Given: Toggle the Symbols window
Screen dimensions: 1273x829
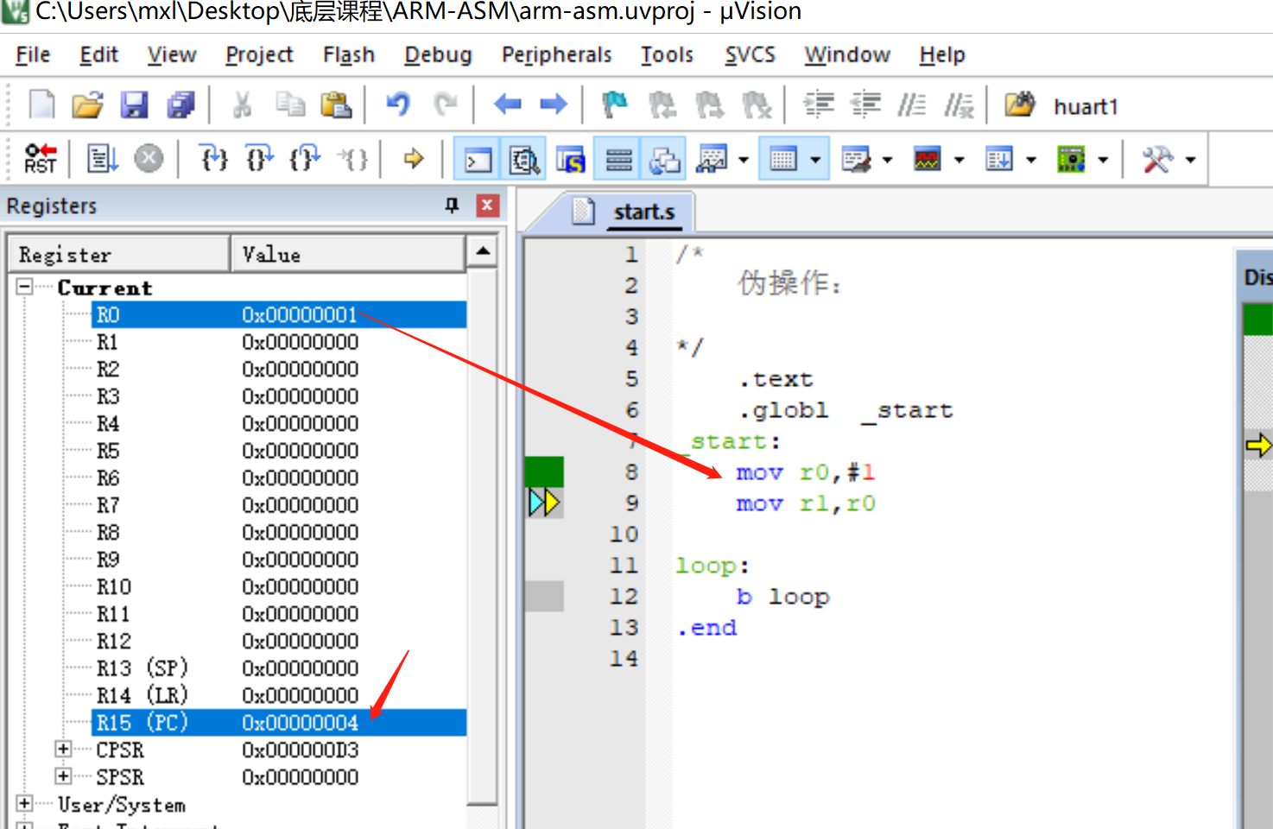Looking at the screenshot, I should (x=570, y=159).
